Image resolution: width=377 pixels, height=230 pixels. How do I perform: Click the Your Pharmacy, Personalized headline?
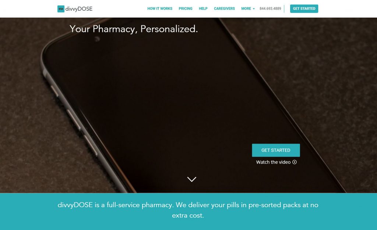pyautogui.click(x=134, y=29)
